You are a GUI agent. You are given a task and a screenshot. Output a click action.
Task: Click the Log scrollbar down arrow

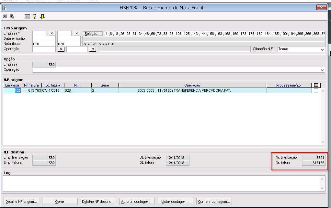coord(322,188)
